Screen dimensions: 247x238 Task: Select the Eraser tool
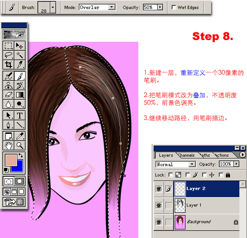pos(9,95)
